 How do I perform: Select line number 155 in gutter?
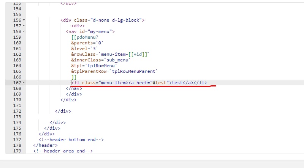pos(17,14)
